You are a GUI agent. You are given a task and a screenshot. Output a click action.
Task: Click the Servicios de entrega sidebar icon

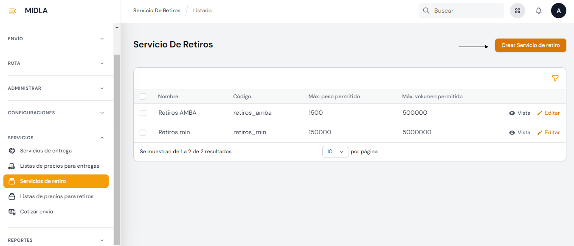point(12,151)
